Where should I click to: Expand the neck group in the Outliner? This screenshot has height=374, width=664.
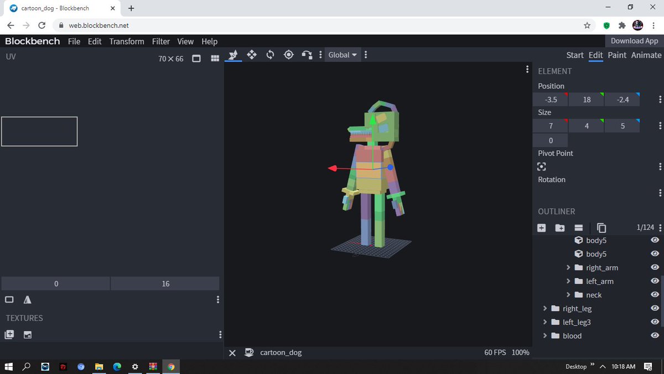[568, 295]
